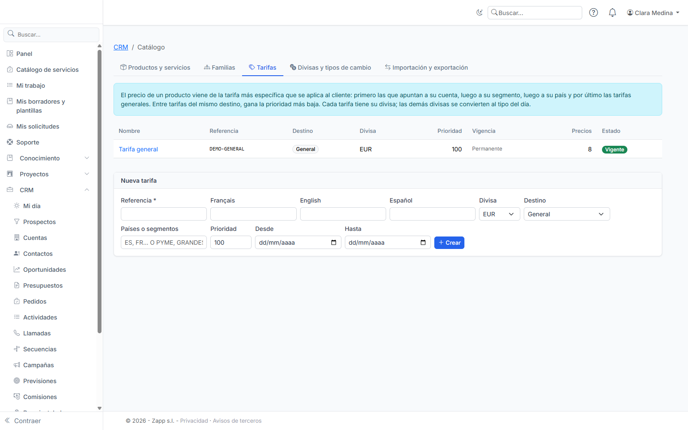The image size is (688, 430).
Task: Switch to Productos y servicios tab
Action: 155,68
